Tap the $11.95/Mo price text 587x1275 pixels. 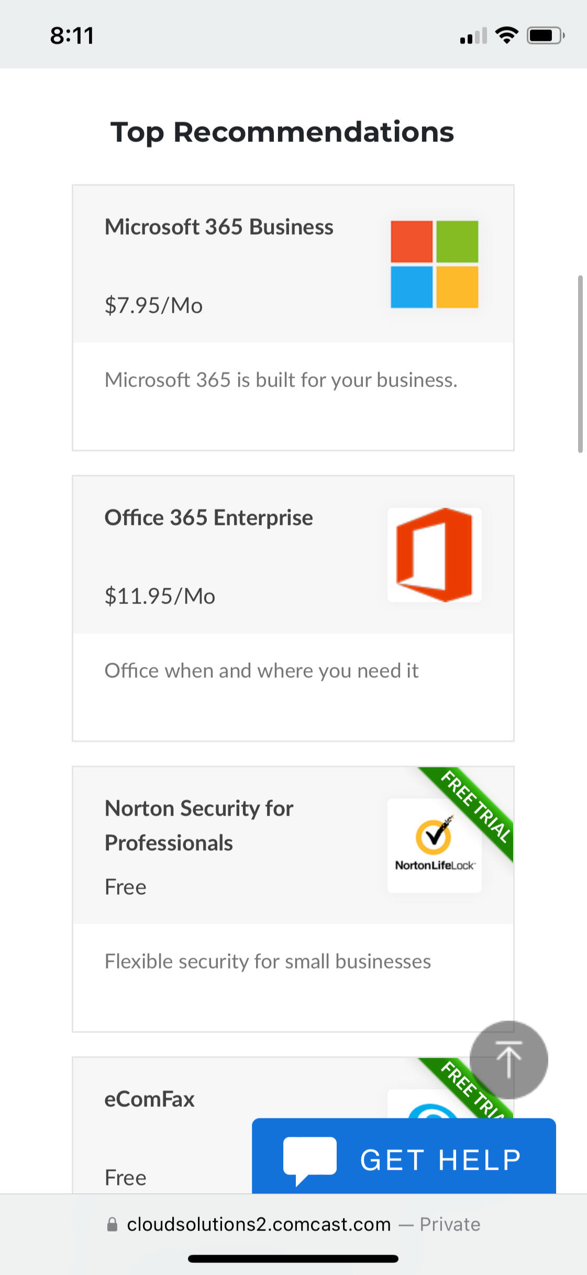coord(160,596)
